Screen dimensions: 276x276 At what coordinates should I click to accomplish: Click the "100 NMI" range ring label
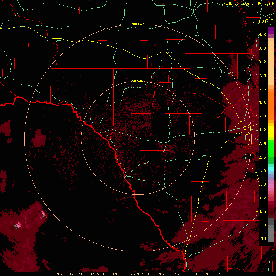[138, 24]
